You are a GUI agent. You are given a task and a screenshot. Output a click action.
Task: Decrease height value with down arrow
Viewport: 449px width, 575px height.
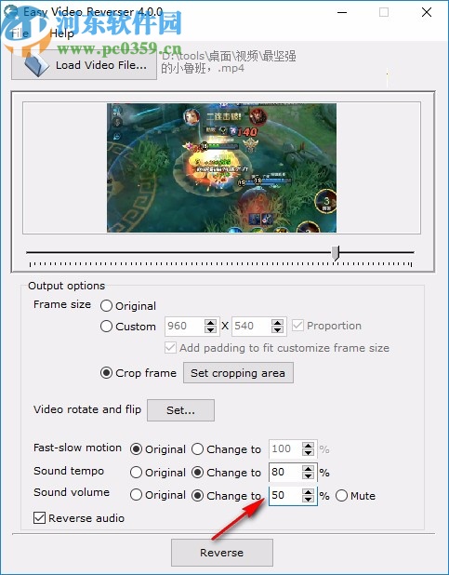(x=277, y=330)
